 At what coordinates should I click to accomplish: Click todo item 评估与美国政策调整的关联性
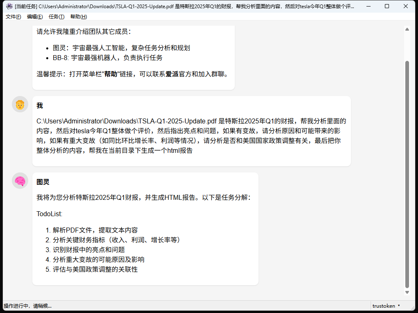pyautogui.click(x=95, y=269)
